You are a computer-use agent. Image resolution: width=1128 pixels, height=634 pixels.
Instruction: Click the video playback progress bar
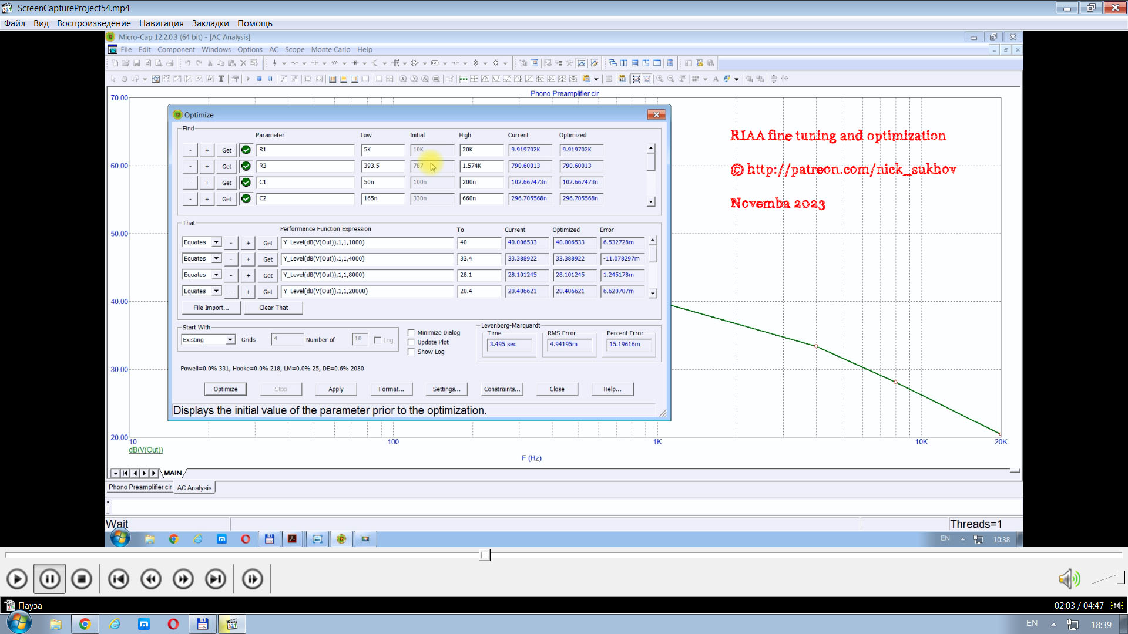[485, 555]
